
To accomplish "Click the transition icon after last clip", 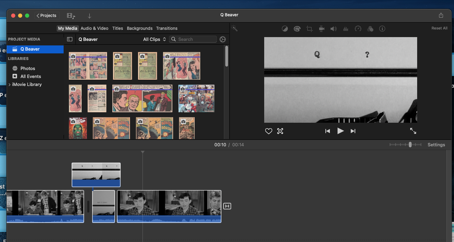I will pyautogui.click(x=227, y=206).
